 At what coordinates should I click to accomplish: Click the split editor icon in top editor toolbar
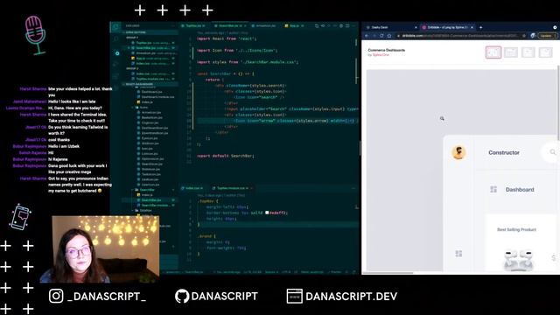click(347, 25)
